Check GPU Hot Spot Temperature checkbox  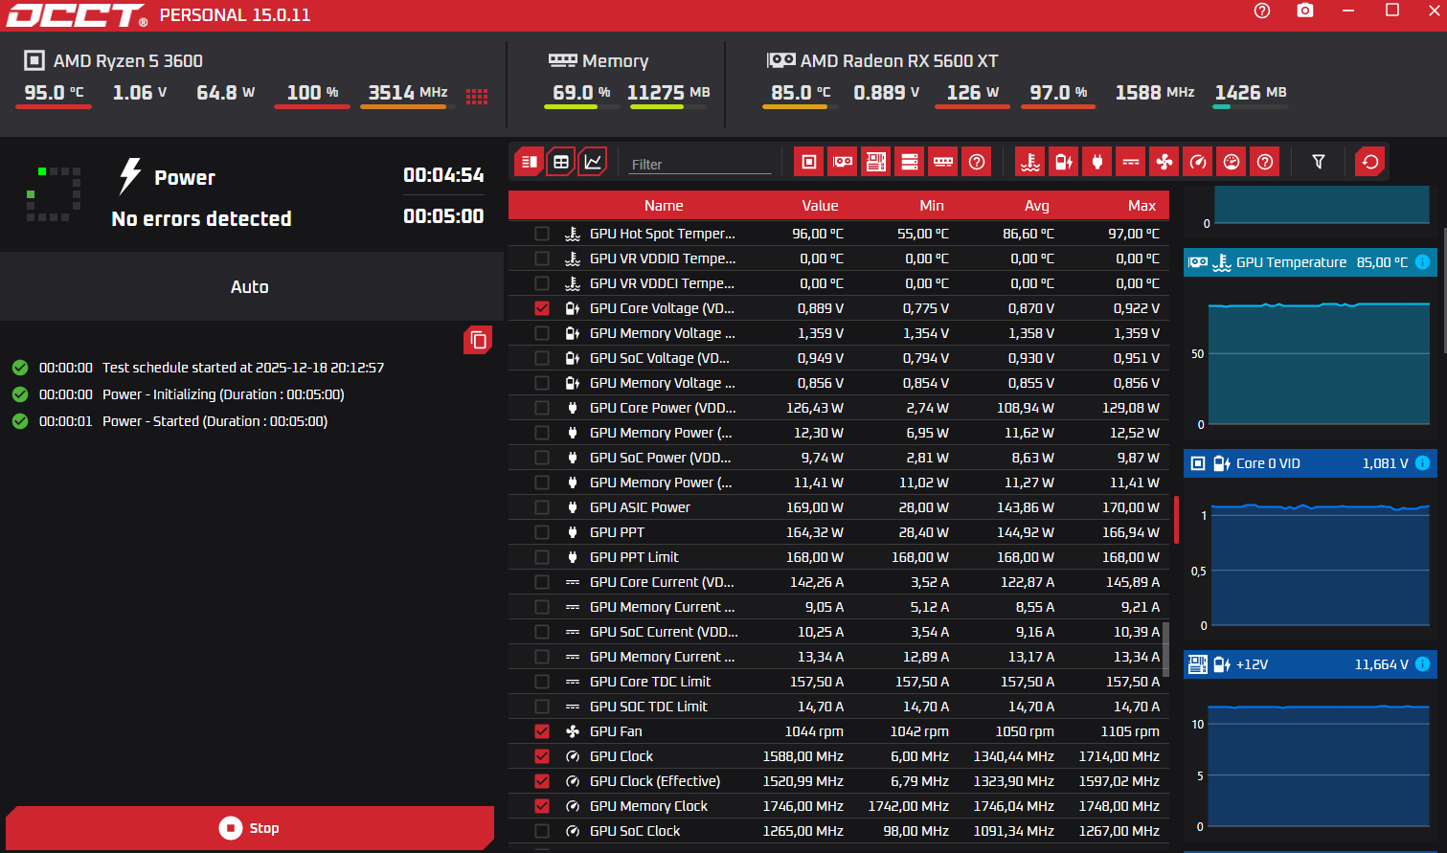coord(542,234)
